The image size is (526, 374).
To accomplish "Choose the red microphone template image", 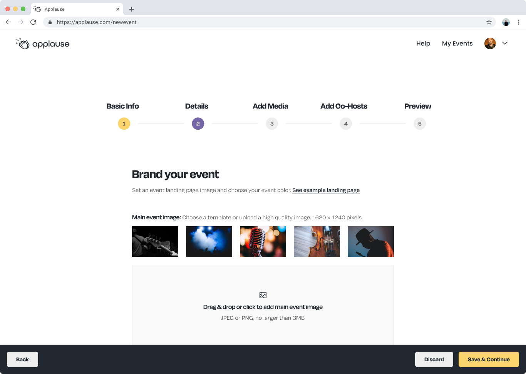I will tap(263, 242).
